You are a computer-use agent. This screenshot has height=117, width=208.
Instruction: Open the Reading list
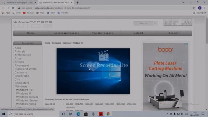point(199,13)
